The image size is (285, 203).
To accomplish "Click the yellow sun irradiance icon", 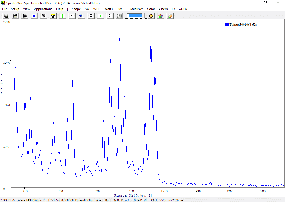I will tap(151, 16).
